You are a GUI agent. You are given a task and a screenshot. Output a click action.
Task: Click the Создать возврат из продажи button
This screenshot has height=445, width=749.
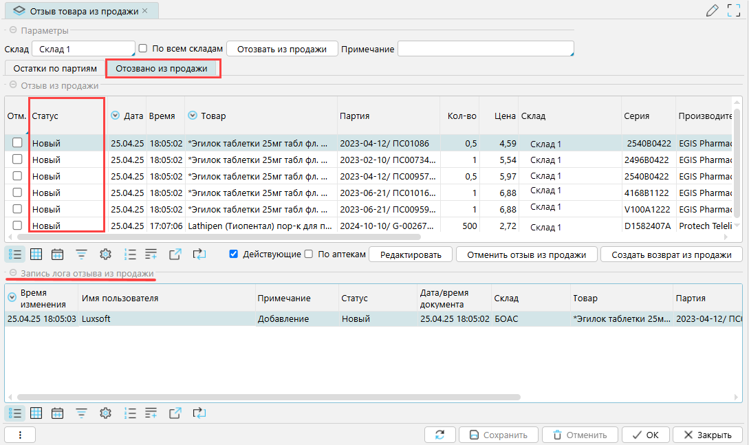(x=671, y=254)
